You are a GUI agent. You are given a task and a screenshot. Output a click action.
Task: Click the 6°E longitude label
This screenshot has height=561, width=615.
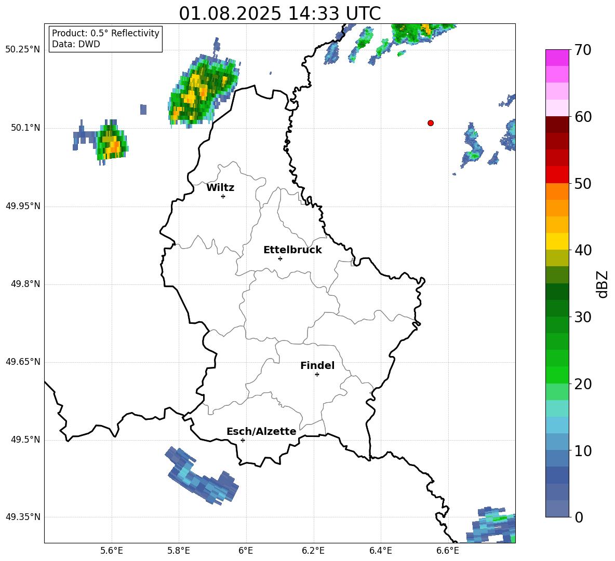click(x=246, y=551)
